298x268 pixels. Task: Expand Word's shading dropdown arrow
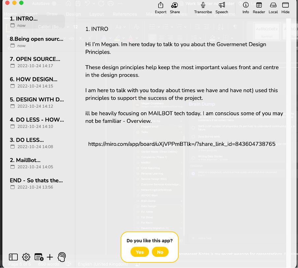pyautogui.click(x=219, y=38)
